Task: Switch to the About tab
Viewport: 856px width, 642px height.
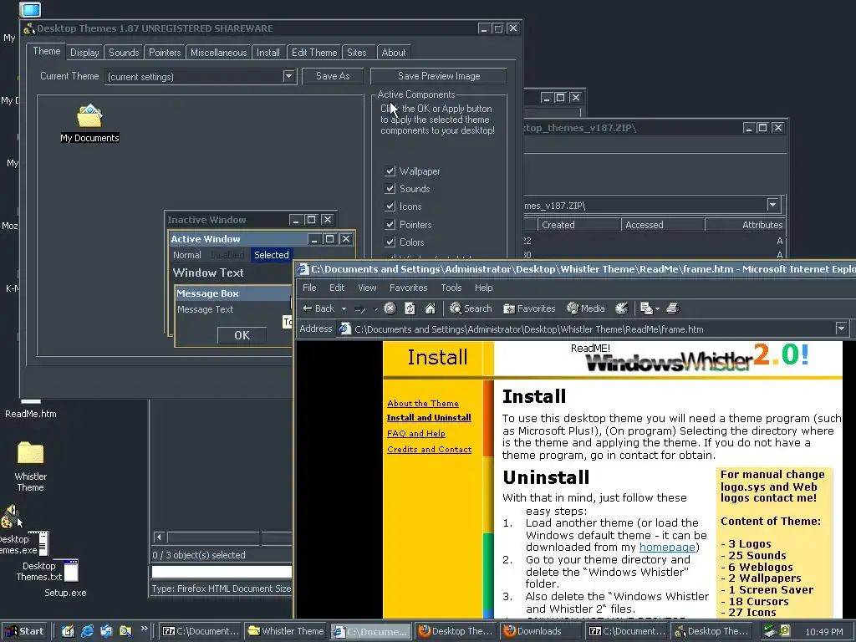Action: pyautogui.click(x=394, y=53)
